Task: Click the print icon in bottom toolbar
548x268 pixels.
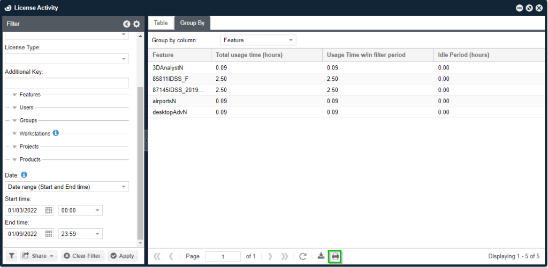Action: pyautogui.click(x=335, y=256)
